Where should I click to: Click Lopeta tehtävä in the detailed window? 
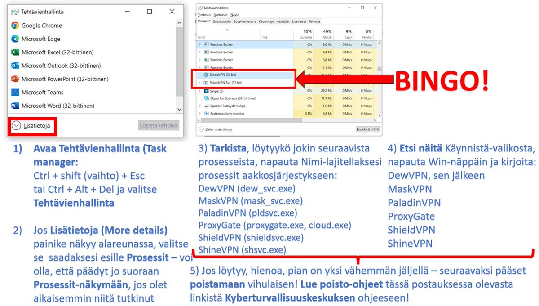(x=367, y=129)
